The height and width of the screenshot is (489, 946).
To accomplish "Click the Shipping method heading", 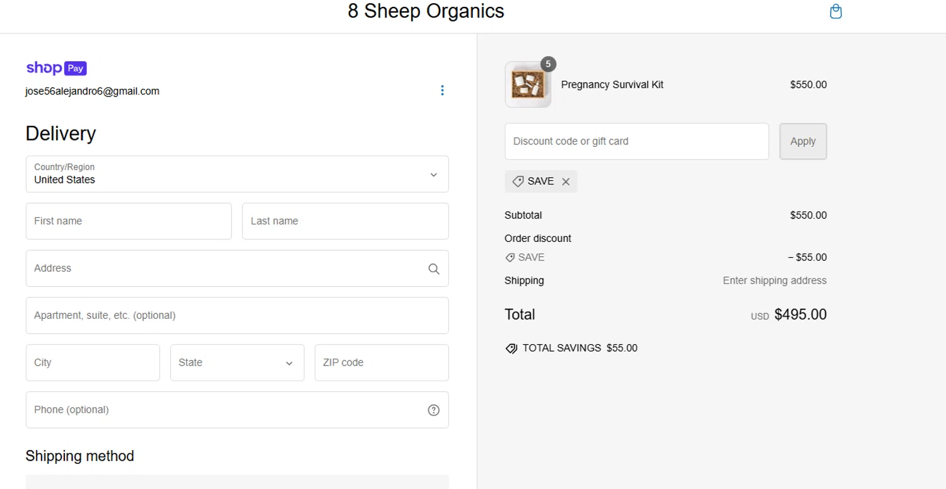I will coord(80,456).
